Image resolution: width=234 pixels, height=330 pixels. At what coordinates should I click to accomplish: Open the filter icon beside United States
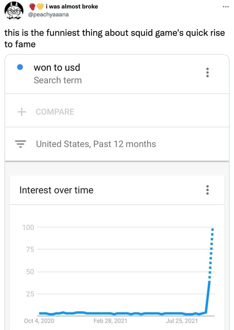coord(20,144)
